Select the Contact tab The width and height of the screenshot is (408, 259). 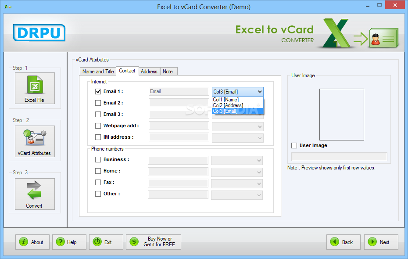(x=127, y=71)
